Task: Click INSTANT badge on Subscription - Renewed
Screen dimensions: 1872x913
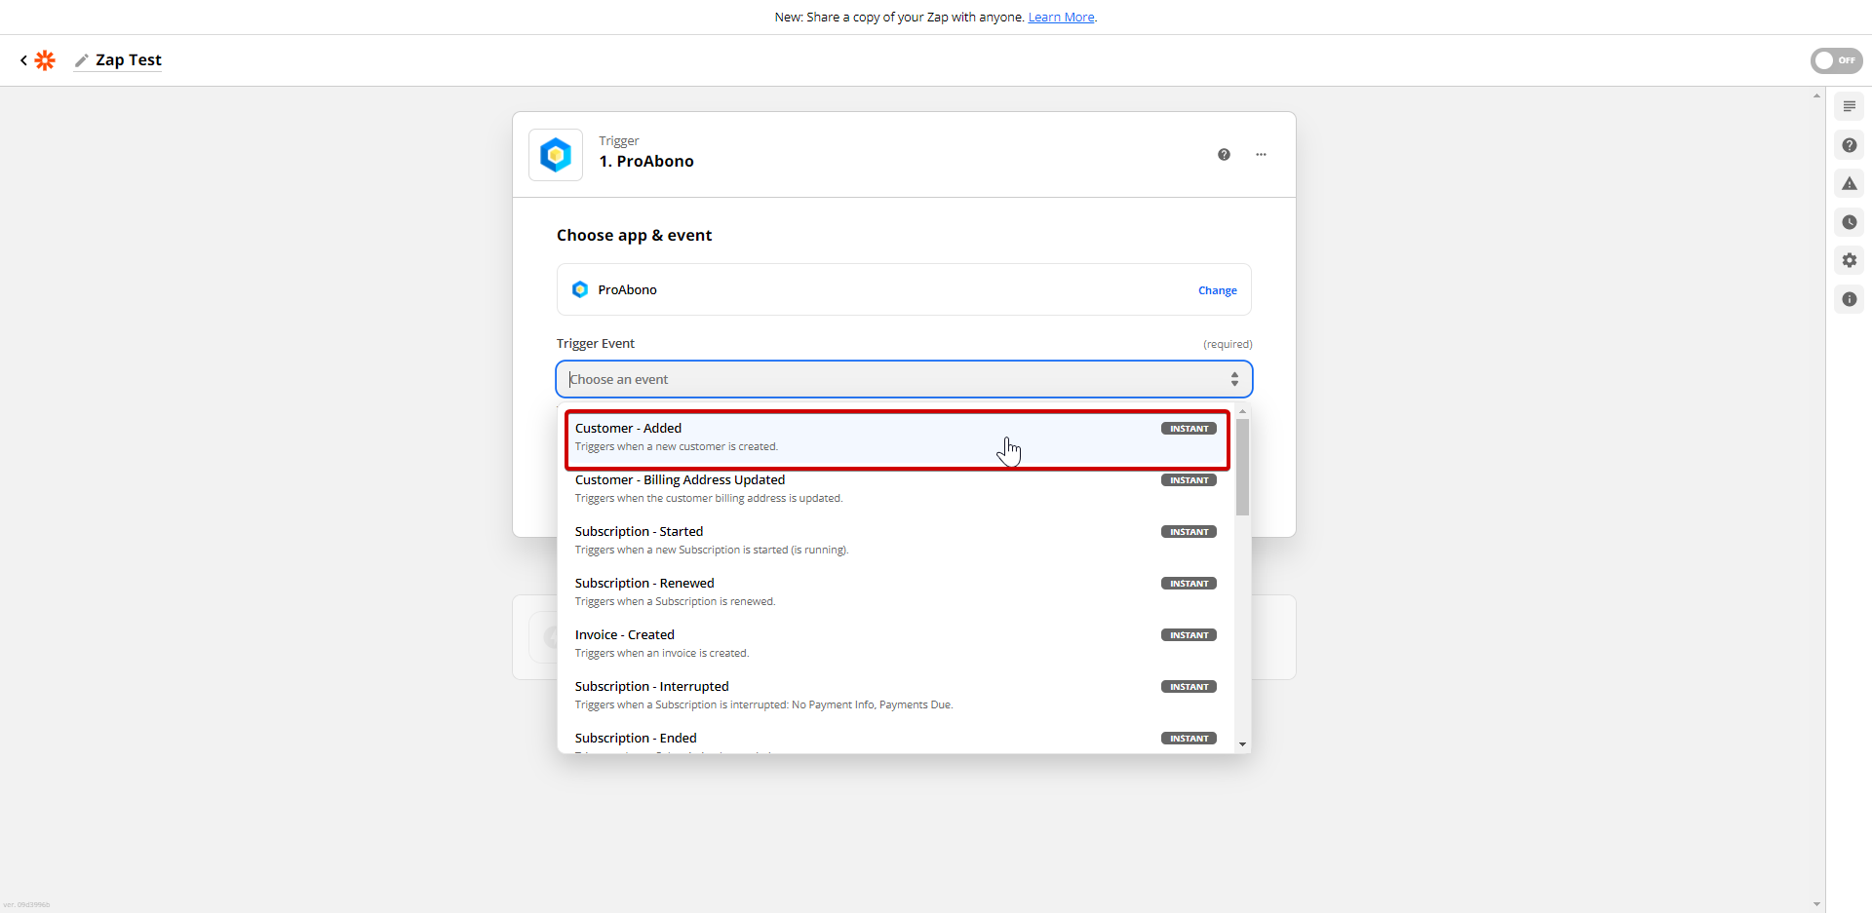Action: pyautogui.click(x=1189, y=584)
